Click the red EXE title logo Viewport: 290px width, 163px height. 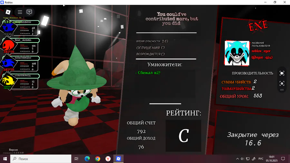tap(258, 26)
